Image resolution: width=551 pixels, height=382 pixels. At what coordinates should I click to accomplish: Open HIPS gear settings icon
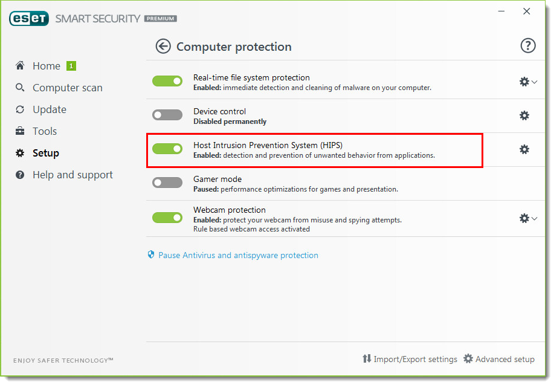pyautogui.click(x=524, y=149)
